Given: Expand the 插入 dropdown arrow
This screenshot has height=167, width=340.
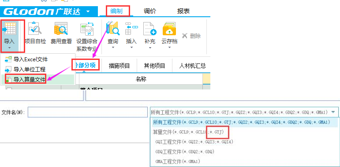Looking at the screenshot, I should tap(131, 48).
